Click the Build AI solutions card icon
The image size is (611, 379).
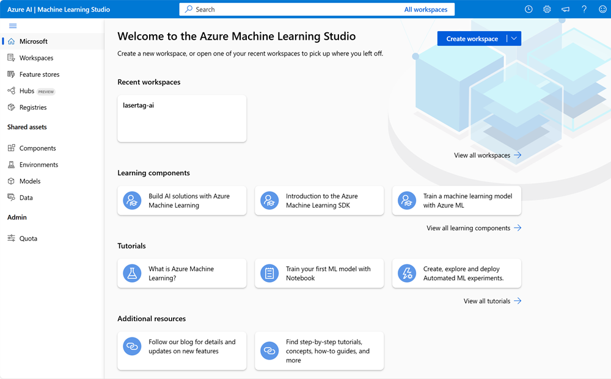click(132, 200)
